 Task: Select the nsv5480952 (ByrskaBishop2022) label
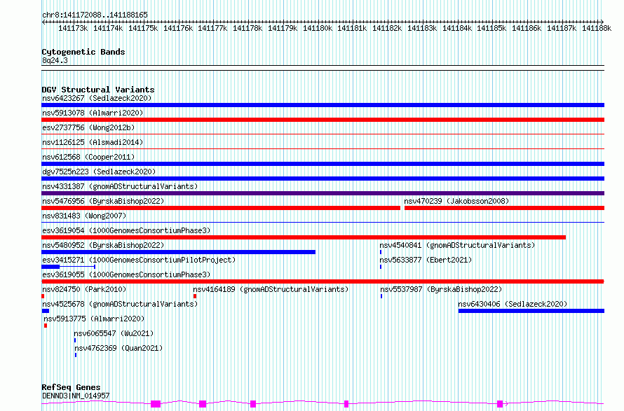(x=103, y=245)
